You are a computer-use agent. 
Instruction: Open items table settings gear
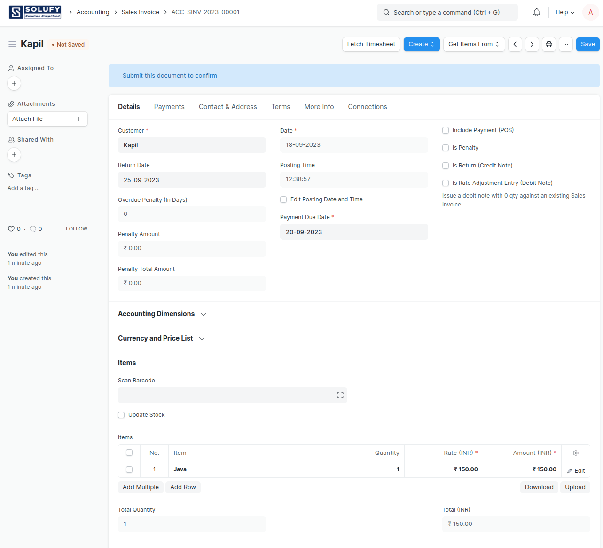coord(576,453)
